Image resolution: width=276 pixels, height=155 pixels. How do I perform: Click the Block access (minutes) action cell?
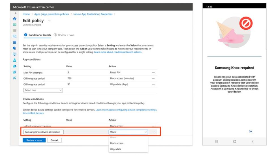(122, 78)
